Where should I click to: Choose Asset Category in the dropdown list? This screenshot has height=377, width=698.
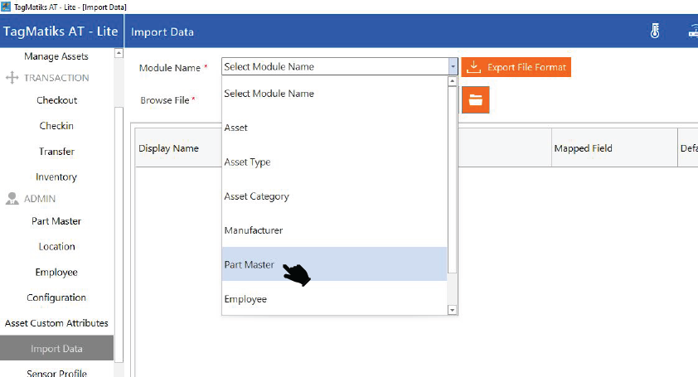point(256,196)
